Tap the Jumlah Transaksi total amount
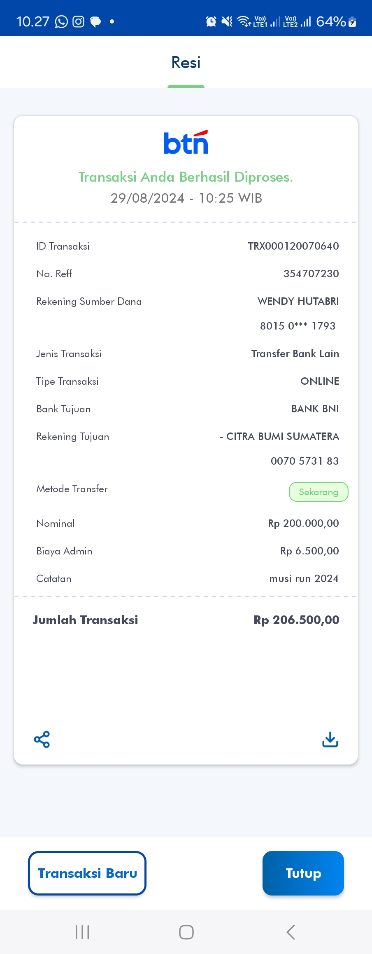 pyautogui.click(x=296, y=620)
